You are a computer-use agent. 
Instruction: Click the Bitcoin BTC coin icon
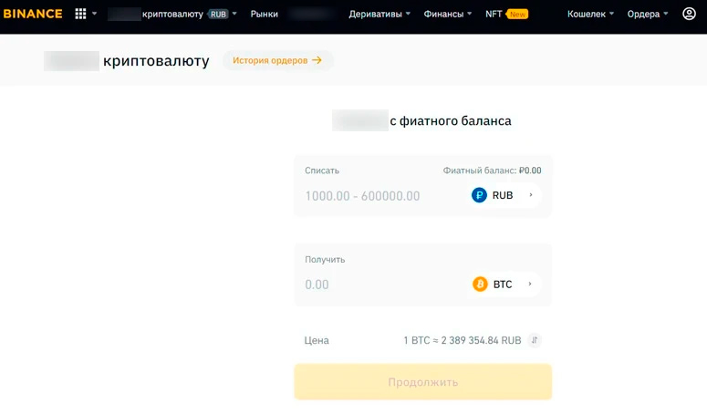click(x=480, y=284)
